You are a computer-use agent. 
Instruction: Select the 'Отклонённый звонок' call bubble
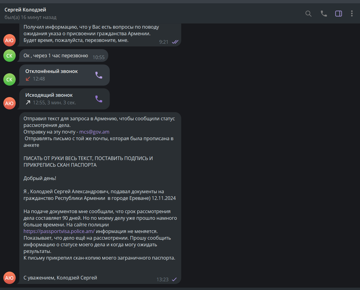coord(65,75)
